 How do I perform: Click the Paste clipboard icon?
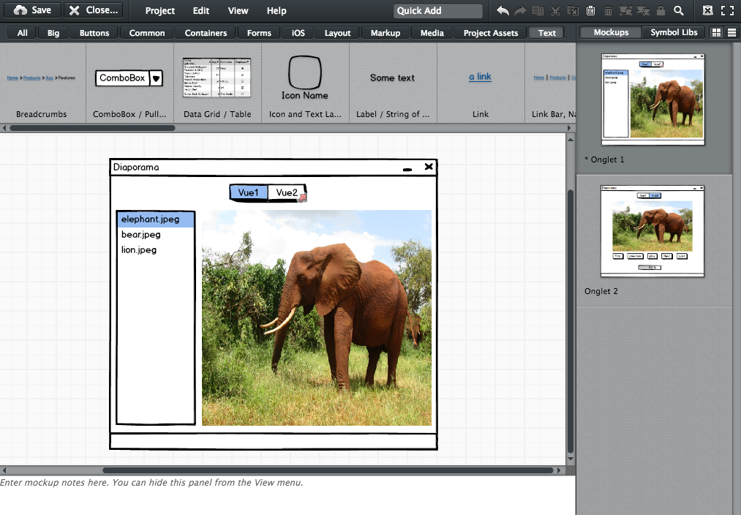[590, 10]
